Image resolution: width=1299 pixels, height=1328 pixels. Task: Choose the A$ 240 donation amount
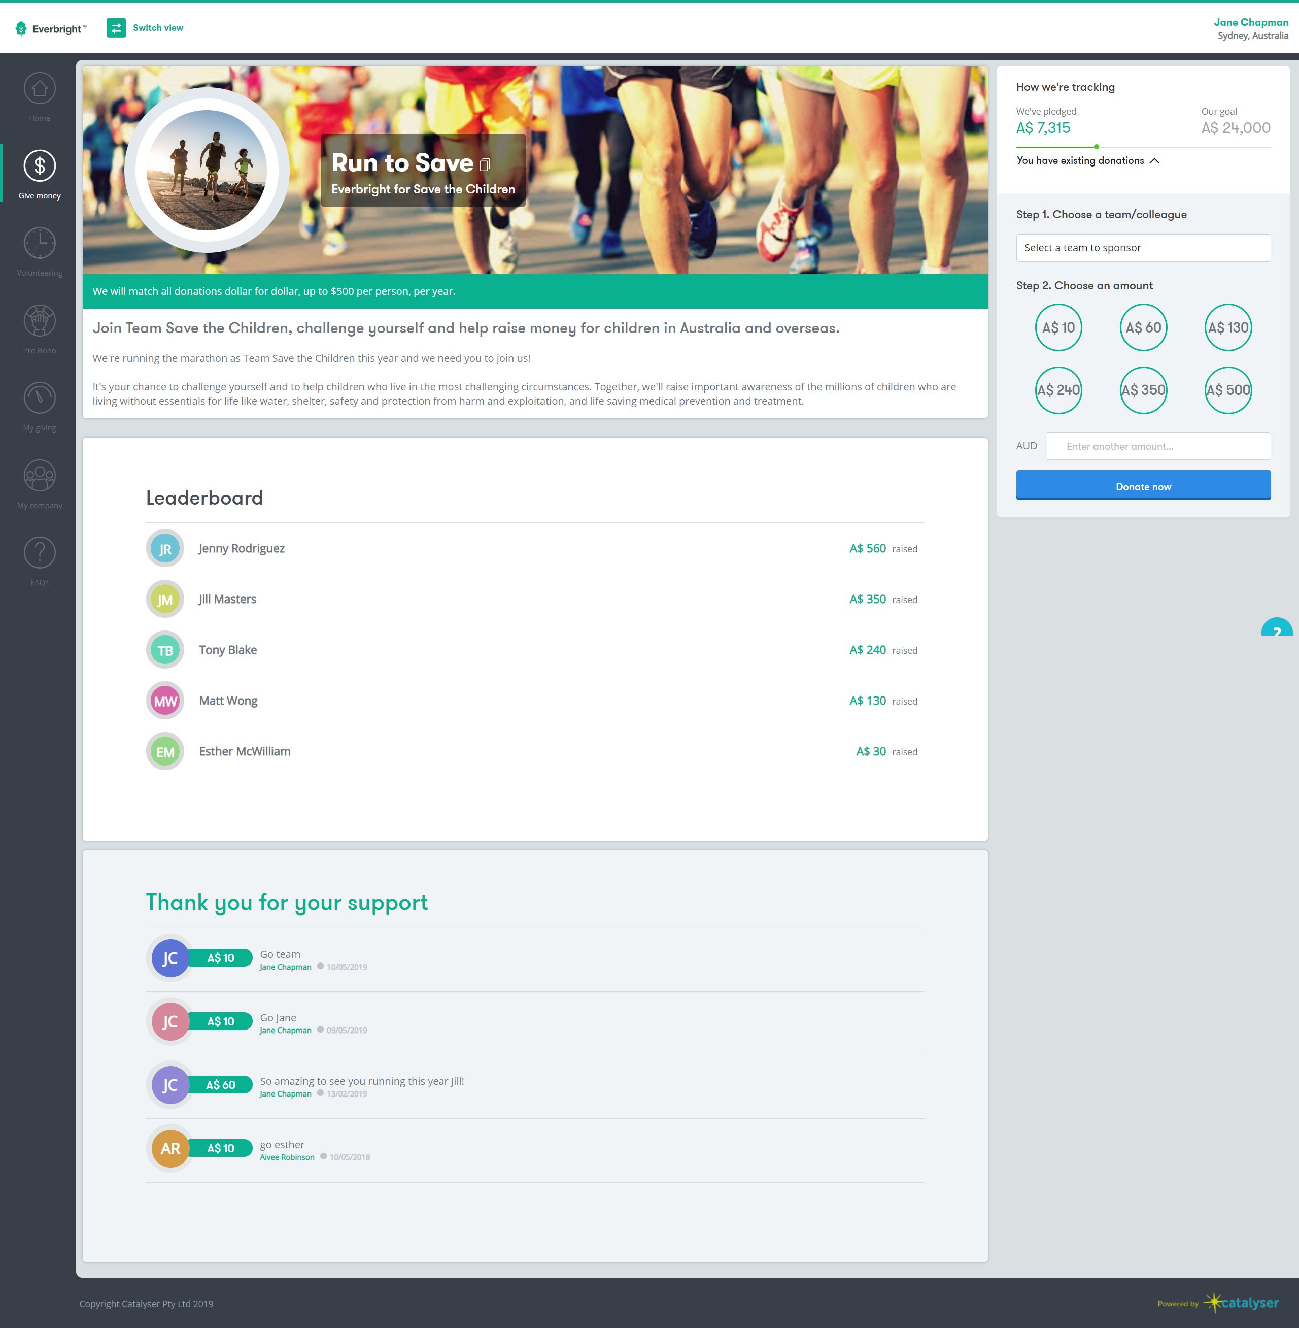pyautogui.click(x=1058, y=391)
